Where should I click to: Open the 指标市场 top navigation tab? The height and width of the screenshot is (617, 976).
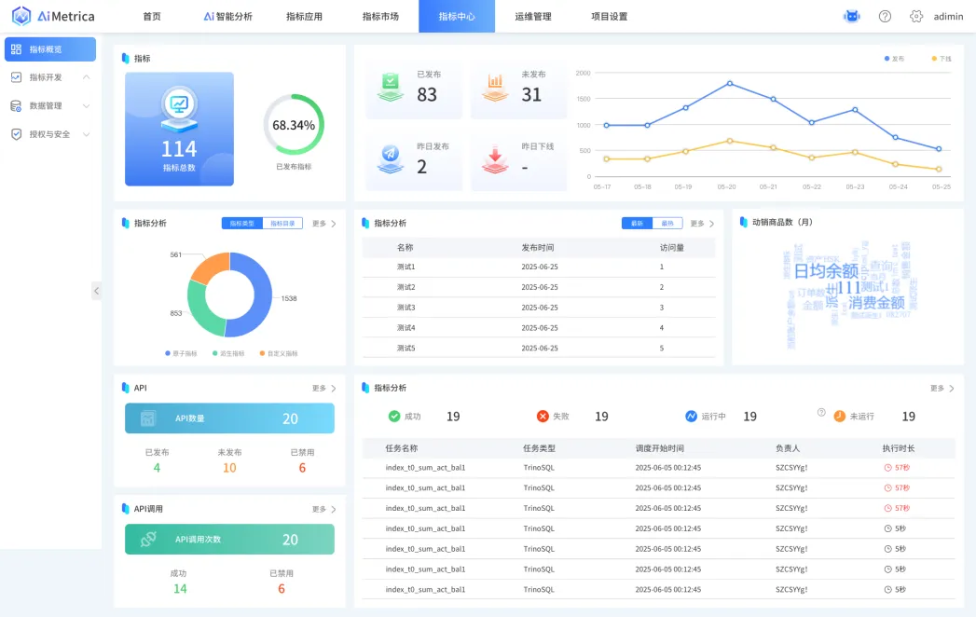point(380,17)
